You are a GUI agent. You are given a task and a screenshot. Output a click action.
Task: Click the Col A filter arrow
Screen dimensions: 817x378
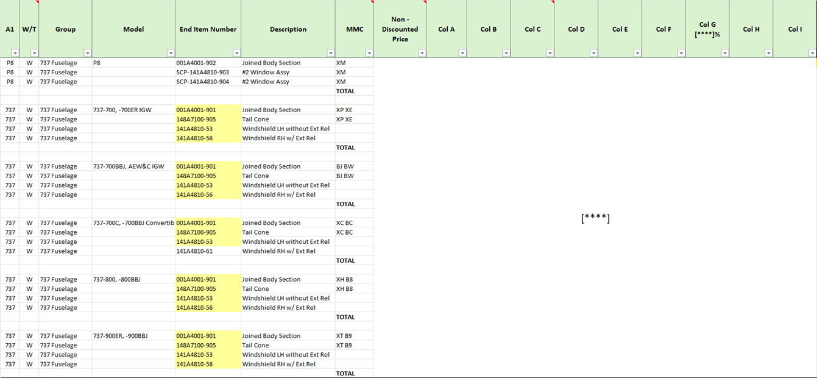[x=462, y=53]
